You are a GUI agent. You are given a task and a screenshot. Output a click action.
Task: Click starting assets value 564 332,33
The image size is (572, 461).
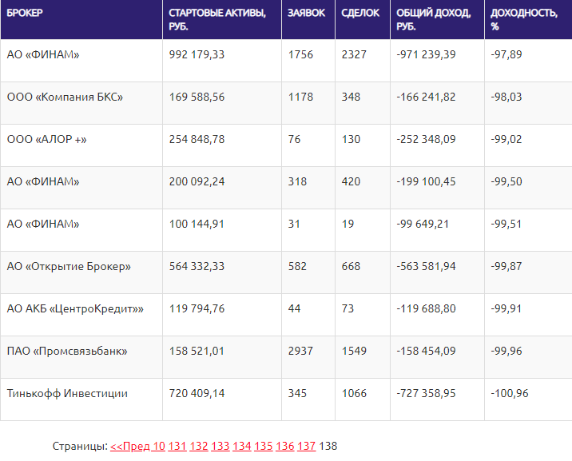197,266
